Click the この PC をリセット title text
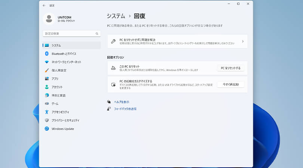Screen dimensions: 303x168 [129, 66]
